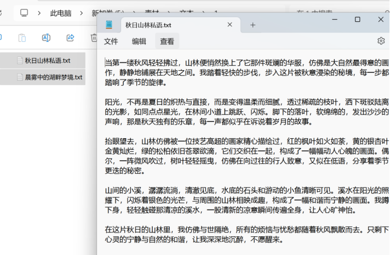Image resolution: width=390 pixels, height=255 pixels.
Task: Open Notepad settings gear
Action: [x=381, y=41]
